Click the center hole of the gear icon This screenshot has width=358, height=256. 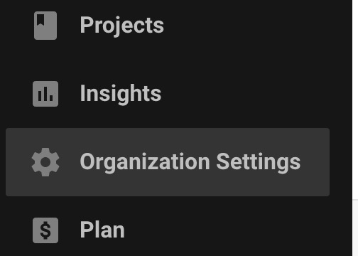pos(45,162)
